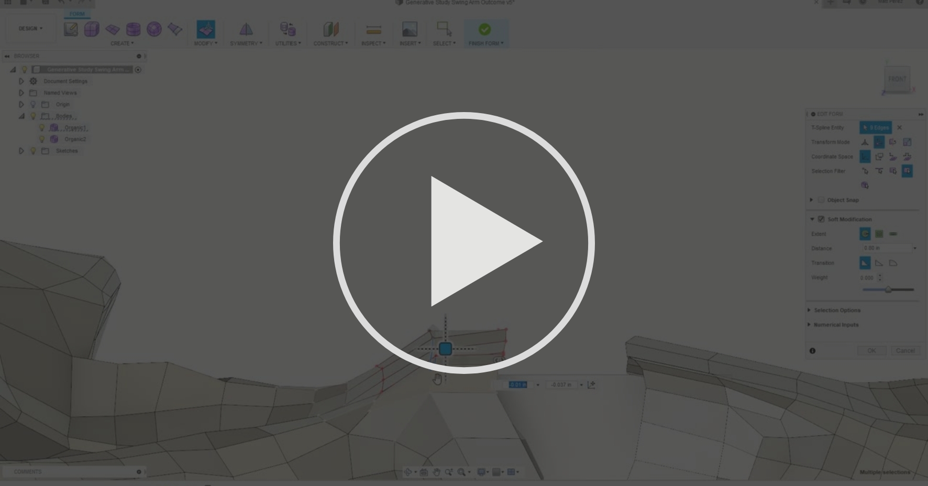The width and height of the screenshot is (928, 486).
Task: Toggle visibility bulb of Organic1 body
Action: (42, 128)
